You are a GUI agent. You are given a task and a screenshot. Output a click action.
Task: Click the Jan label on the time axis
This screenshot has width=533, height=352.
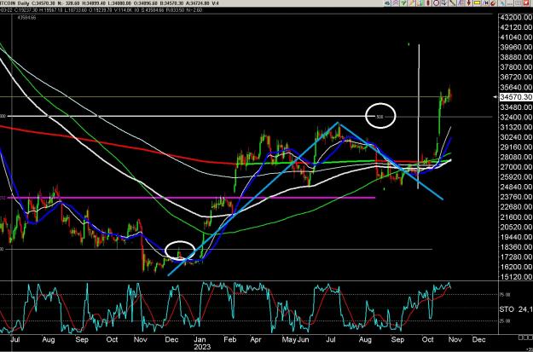click(200, 339)
